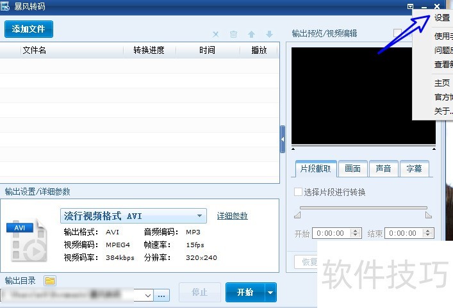Open the 详细参数 link
The height and width of the screenshot is (308, 453).
tap(233, 216)
